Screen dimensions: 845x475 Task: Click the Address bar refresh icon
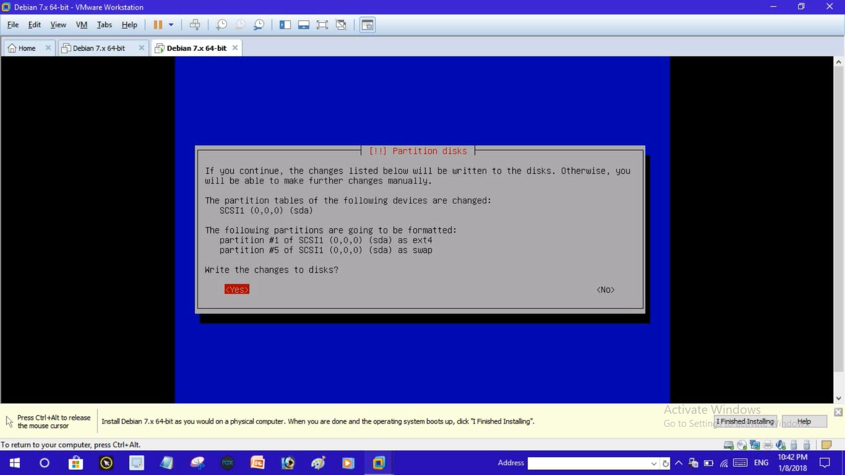(666, 463)
